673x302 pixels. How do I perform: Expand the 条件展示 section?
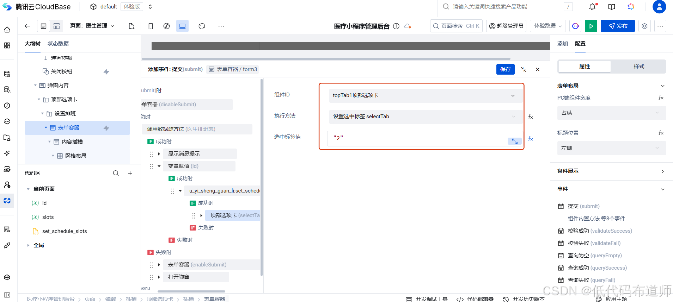click(662, 171)
